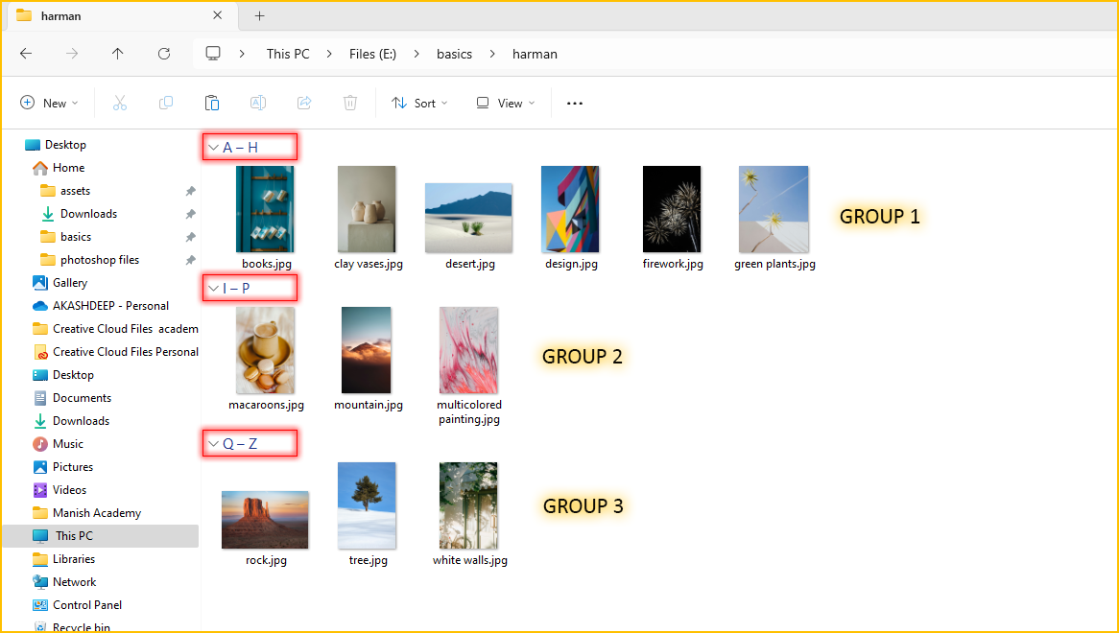This screenshot has height=633, width=1119.
Task: Open a new tab with plus button
Action: point(259,15)
